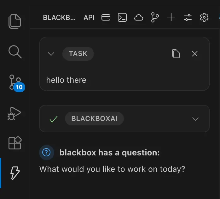Click the green checkmark on BLACKBOXAI card
The width and height of the screenshot is (220, 199).
(54, 119)
